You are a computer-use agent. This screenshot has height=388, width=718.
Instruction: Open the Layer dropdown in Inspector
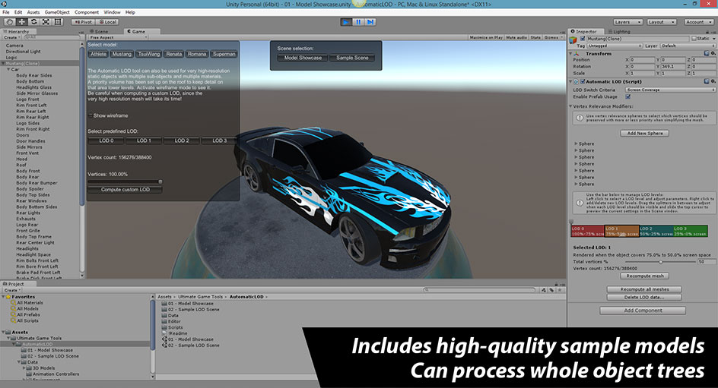(x=688, y=46)
